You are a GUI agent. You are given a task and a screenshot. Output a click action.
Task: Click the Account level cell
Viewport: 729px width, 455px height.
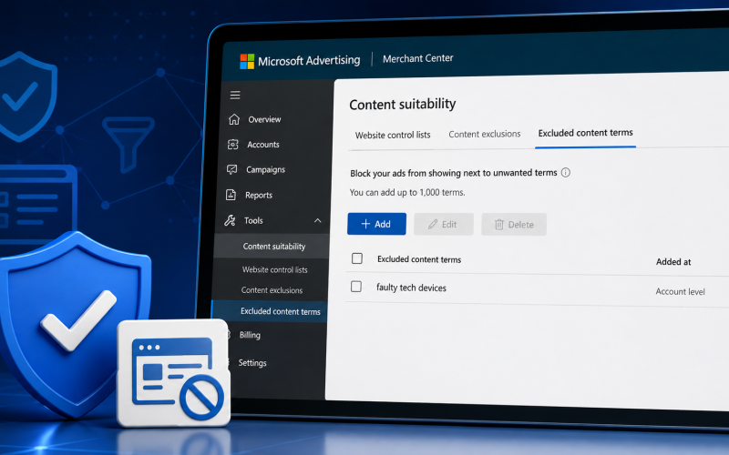pos(680,291)
